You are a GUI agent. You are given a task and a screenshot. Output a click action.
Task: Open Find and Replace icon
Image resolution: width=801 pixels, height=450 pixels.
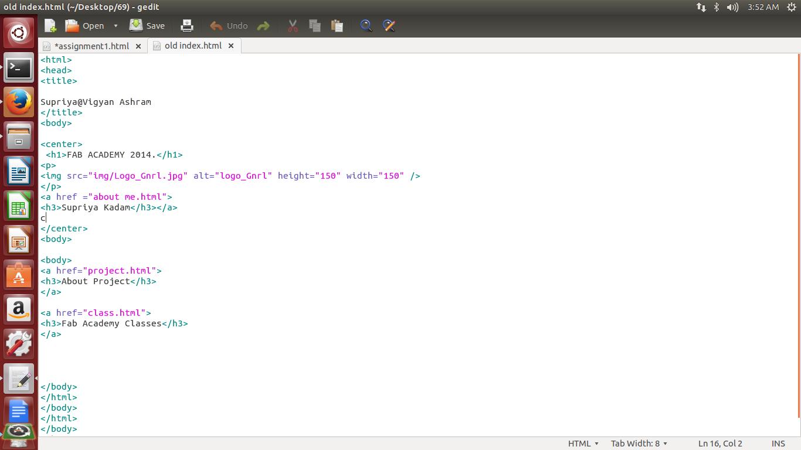pyautogui.click(x=389, y=26)
